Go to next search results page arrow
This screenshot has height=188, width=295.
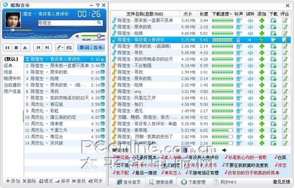click(x=224, y=150)
